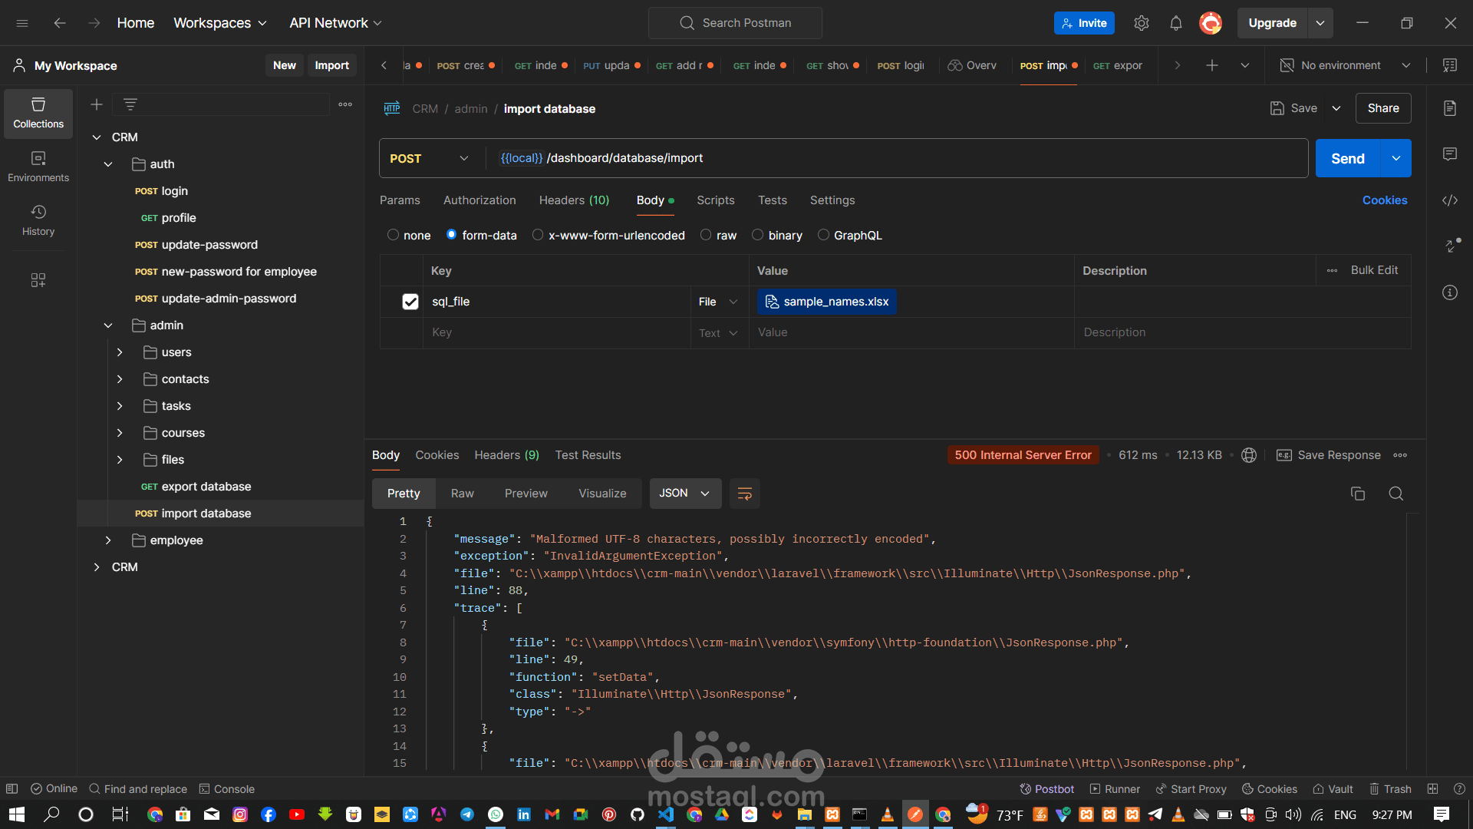Go back using the navigation arrow
The width and height of the screenshot is (1473, 829).
60,23
